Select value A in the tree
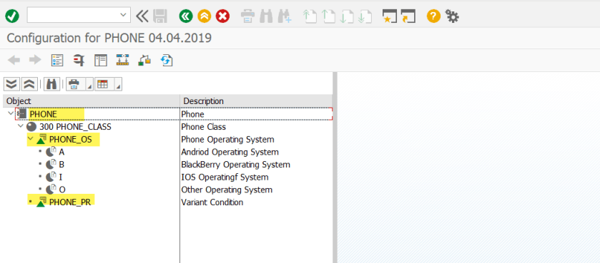The height and width of the screenshot is (263, 600). (x=62, y=152)
